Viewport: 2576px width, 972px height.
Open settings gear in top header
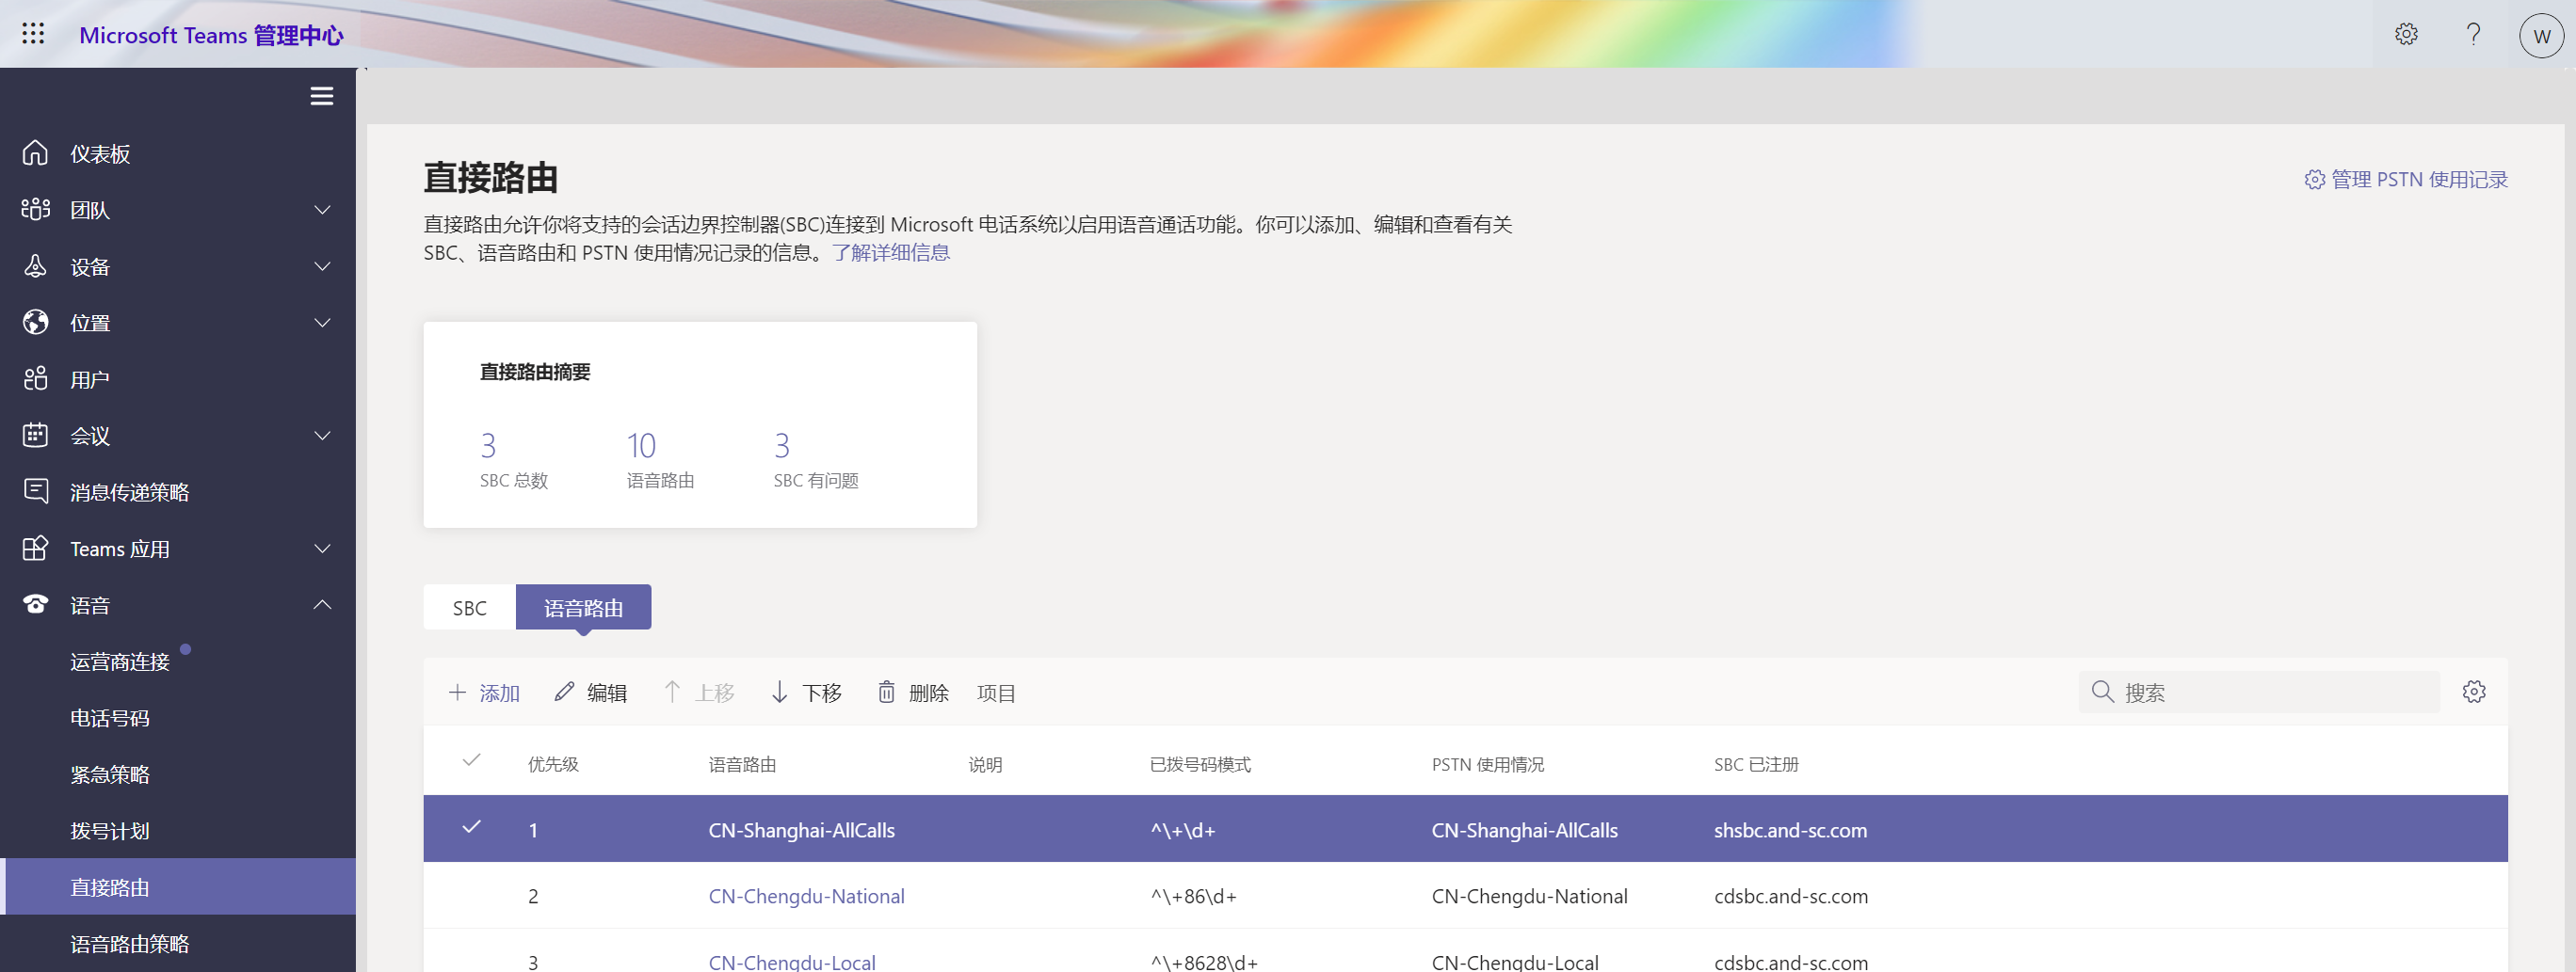(x=2406, y=34)
